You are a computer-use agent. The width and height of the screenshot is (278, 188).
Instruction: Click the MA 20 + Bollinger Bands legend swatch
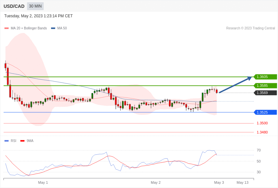(7, 28)
